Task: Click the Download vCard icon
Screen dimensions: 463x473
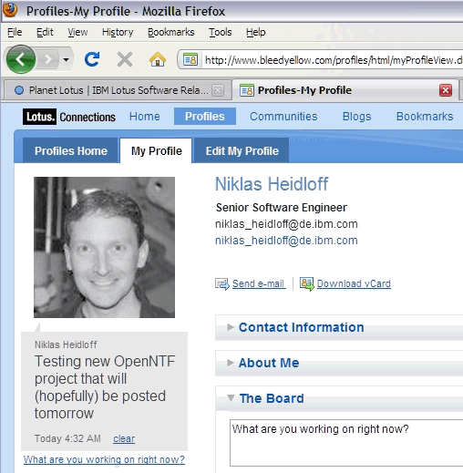Action: [307, 284]
